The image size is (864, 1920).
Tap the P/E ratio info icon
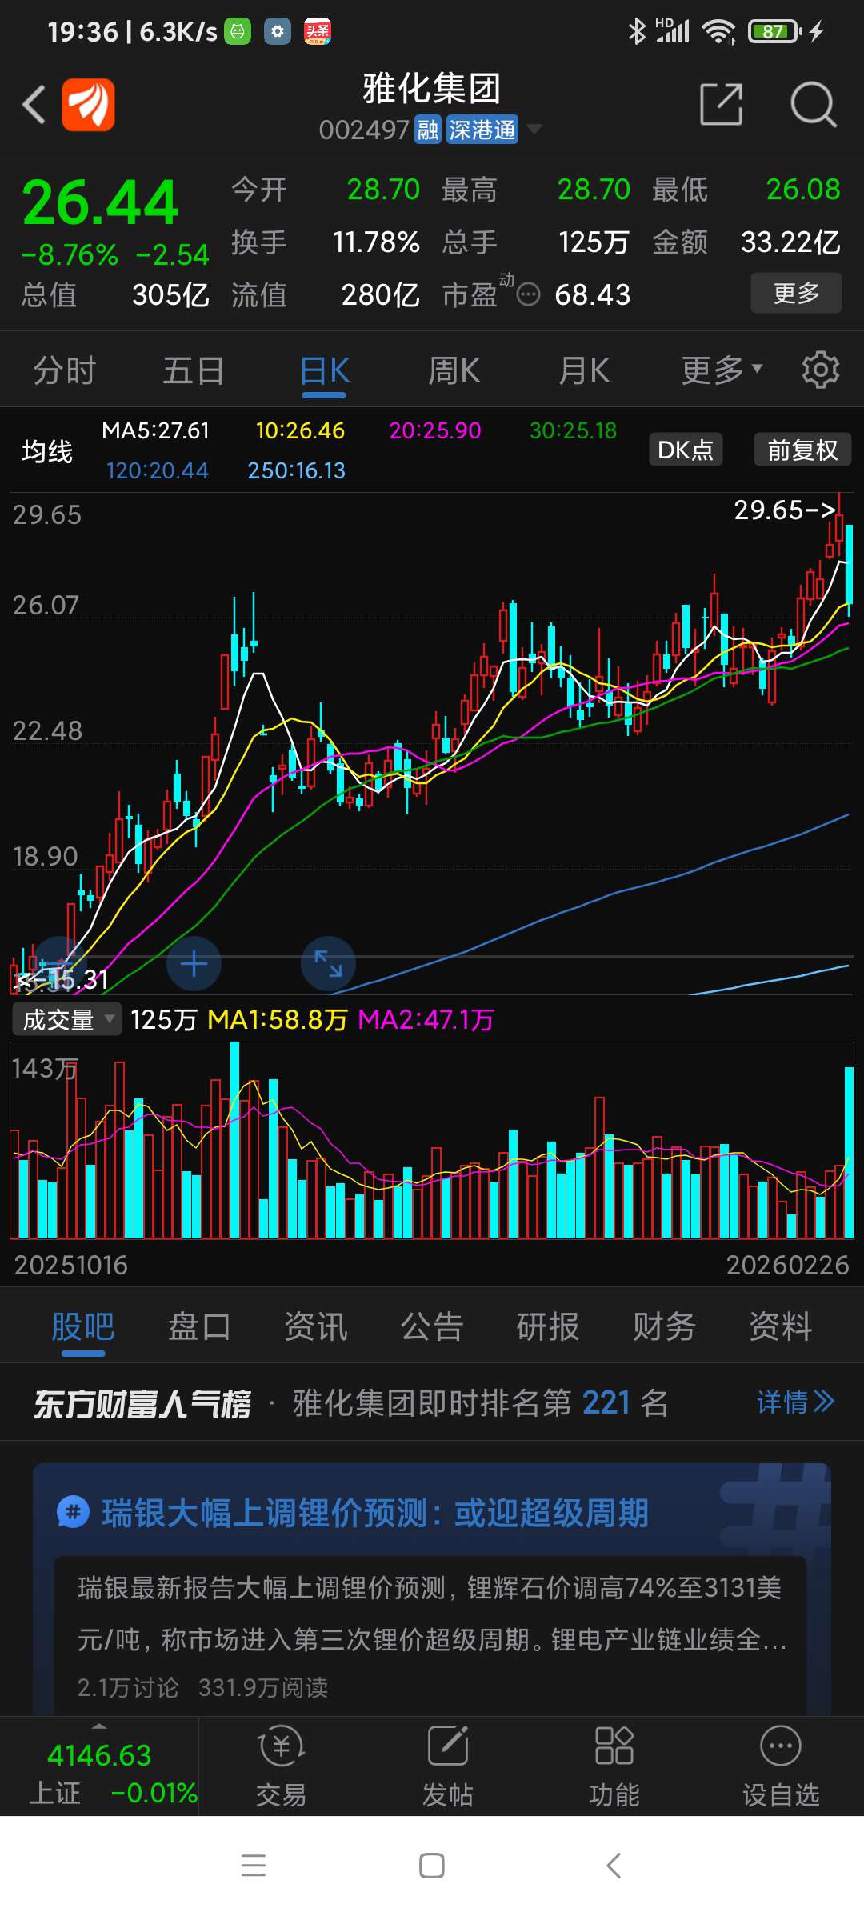528,294
